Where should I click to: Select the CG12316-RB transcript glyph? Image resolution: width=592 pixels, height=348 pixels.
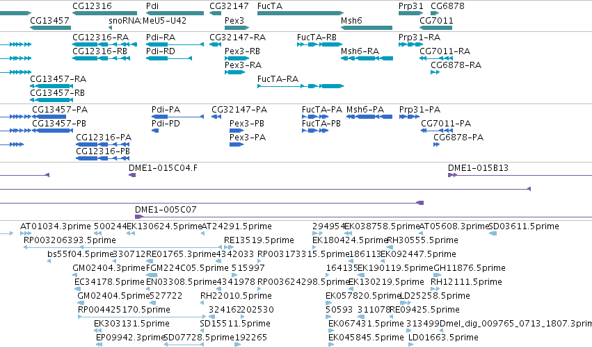(x=101, y=58)
